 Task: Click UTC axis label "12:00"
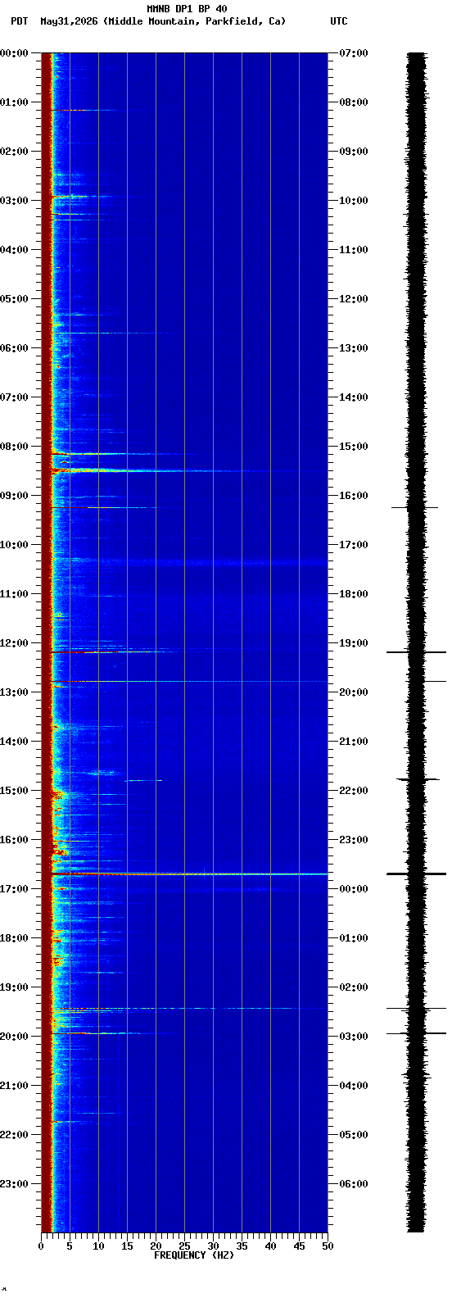(x=354, y=299)
